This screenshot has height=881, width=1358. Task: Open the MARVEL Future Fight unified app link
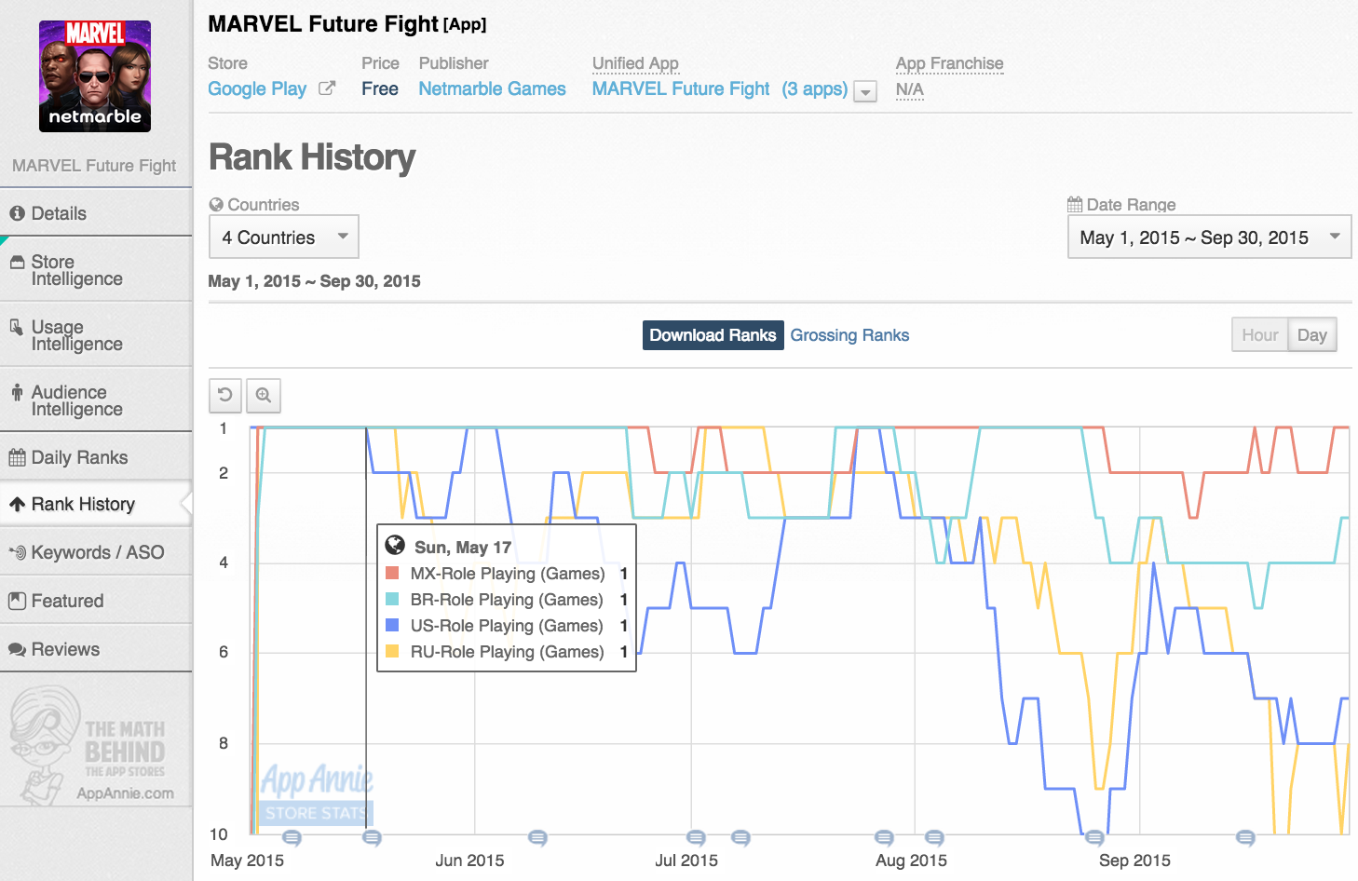[x=681, y=88]
